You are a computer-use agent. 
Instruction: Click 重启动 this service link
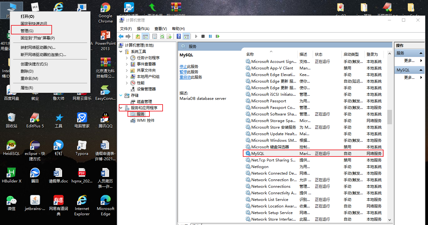(x=185, y=77)
